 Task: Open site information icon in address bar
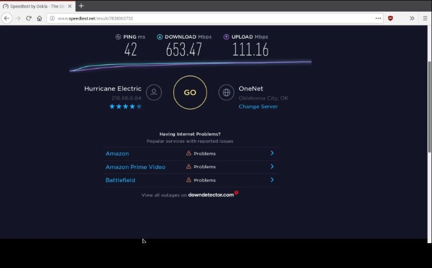tap(52, 18)
